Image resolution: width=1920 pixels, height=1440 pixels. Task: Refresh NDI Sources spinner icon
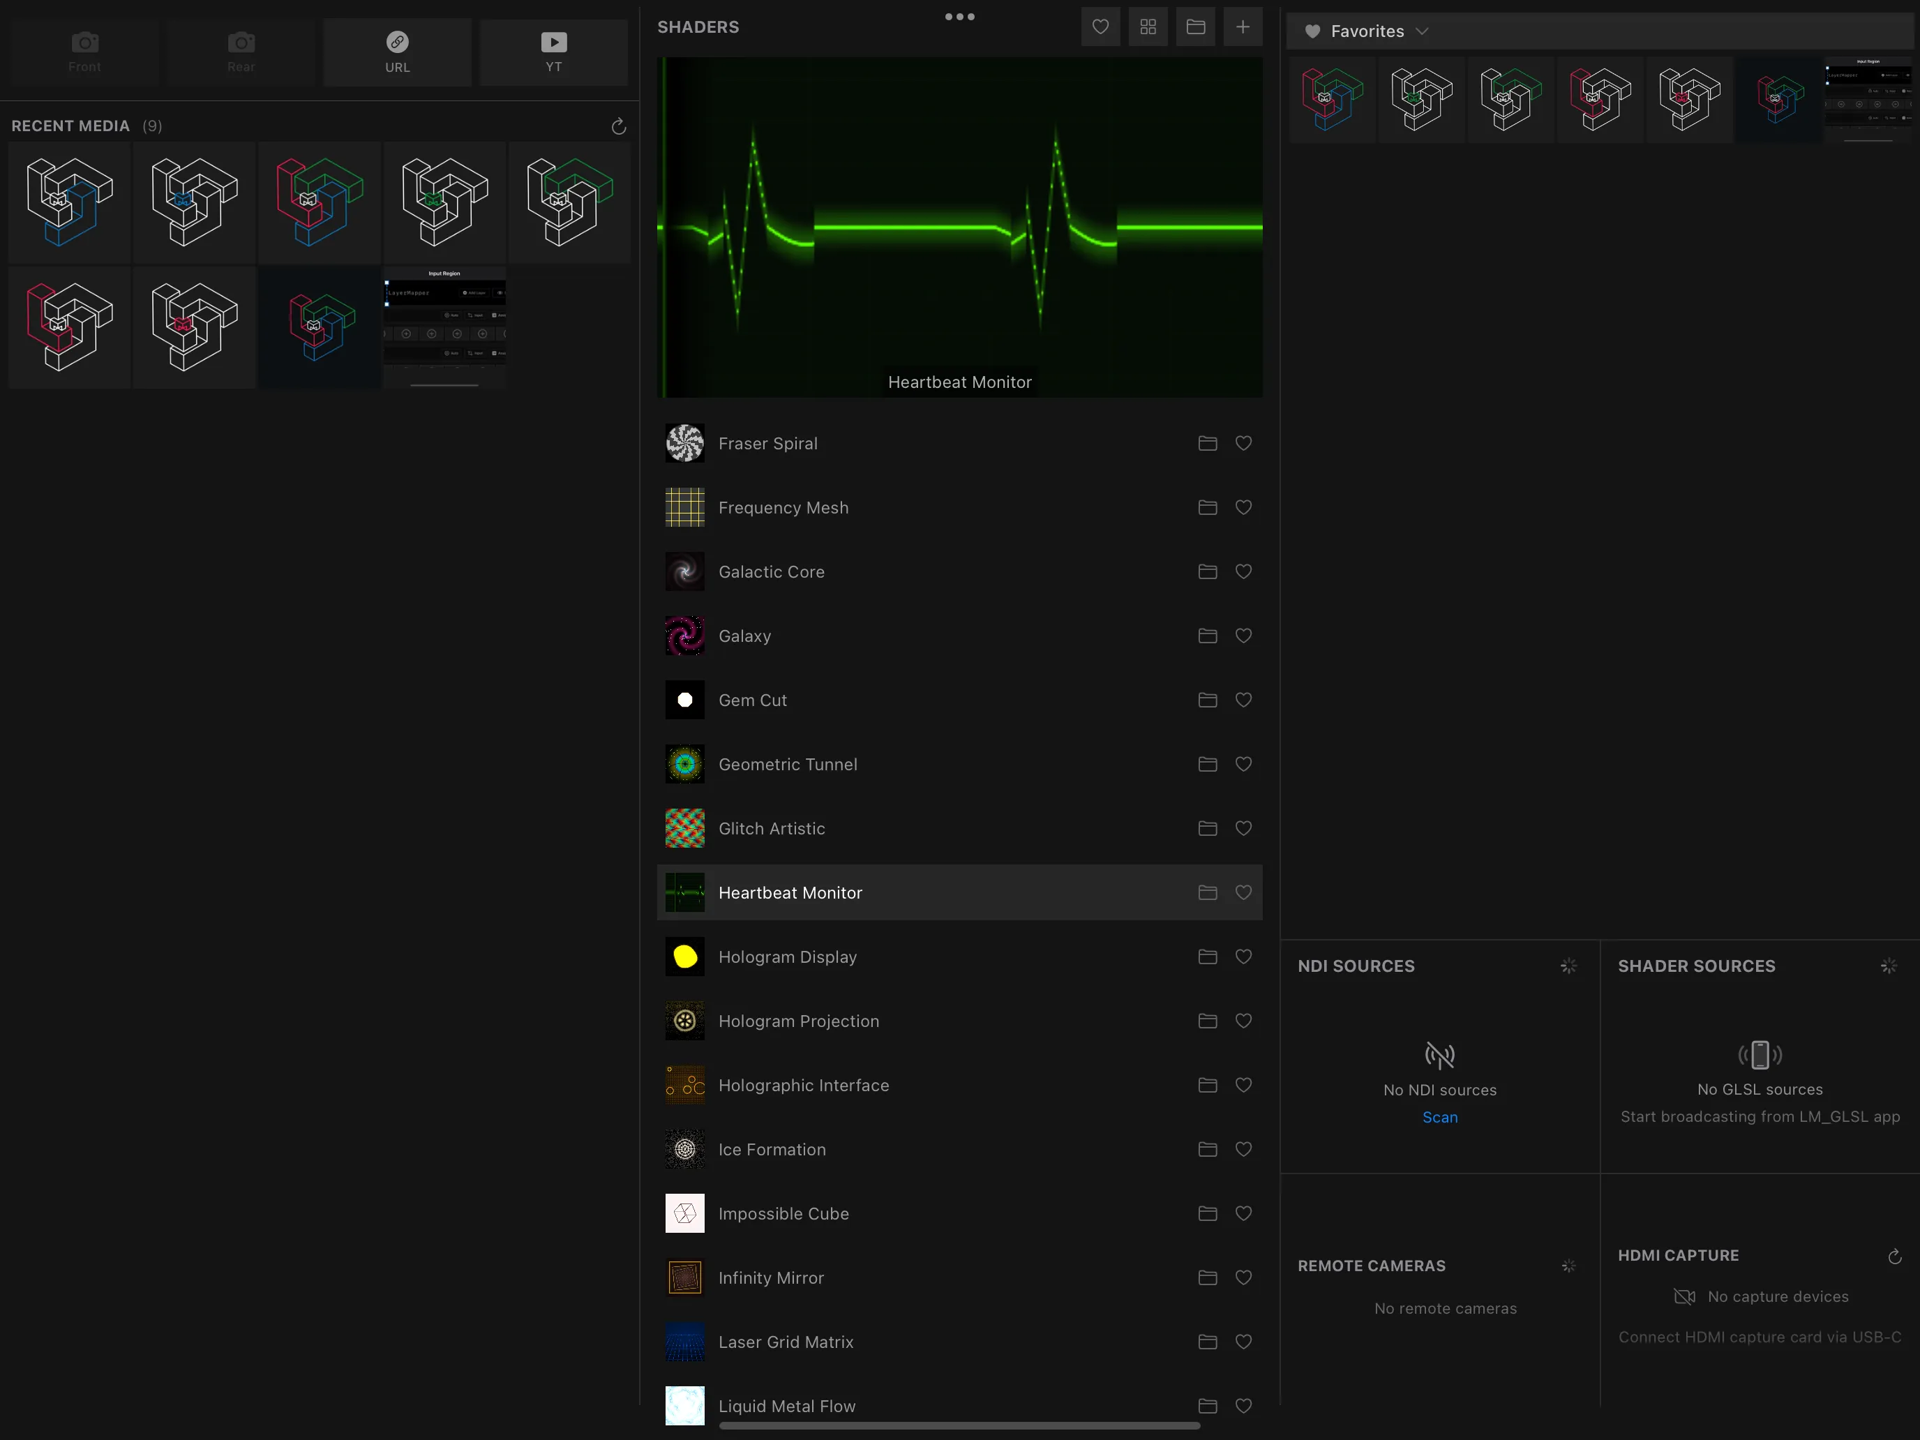[1568, 966]
